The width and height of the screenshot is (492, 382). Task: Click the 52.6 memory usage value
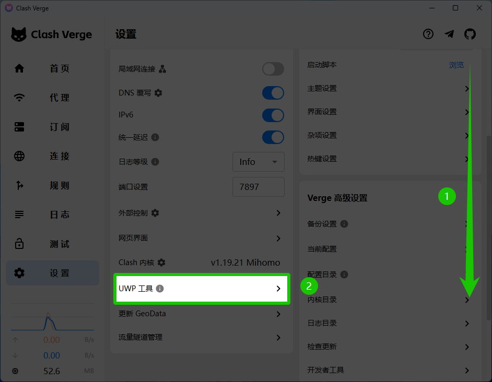pos(52,371)
